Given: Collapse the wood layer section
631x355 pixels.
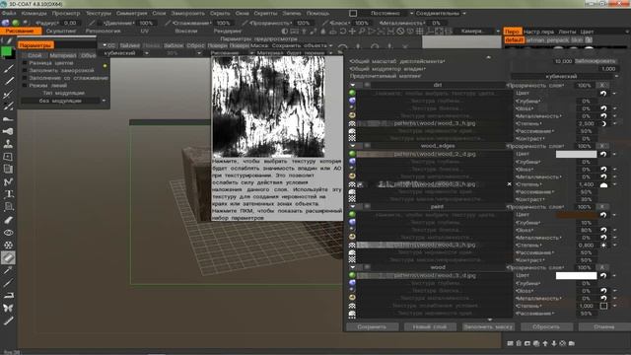Looking at the screenshot, I should (x=353, y=267).
